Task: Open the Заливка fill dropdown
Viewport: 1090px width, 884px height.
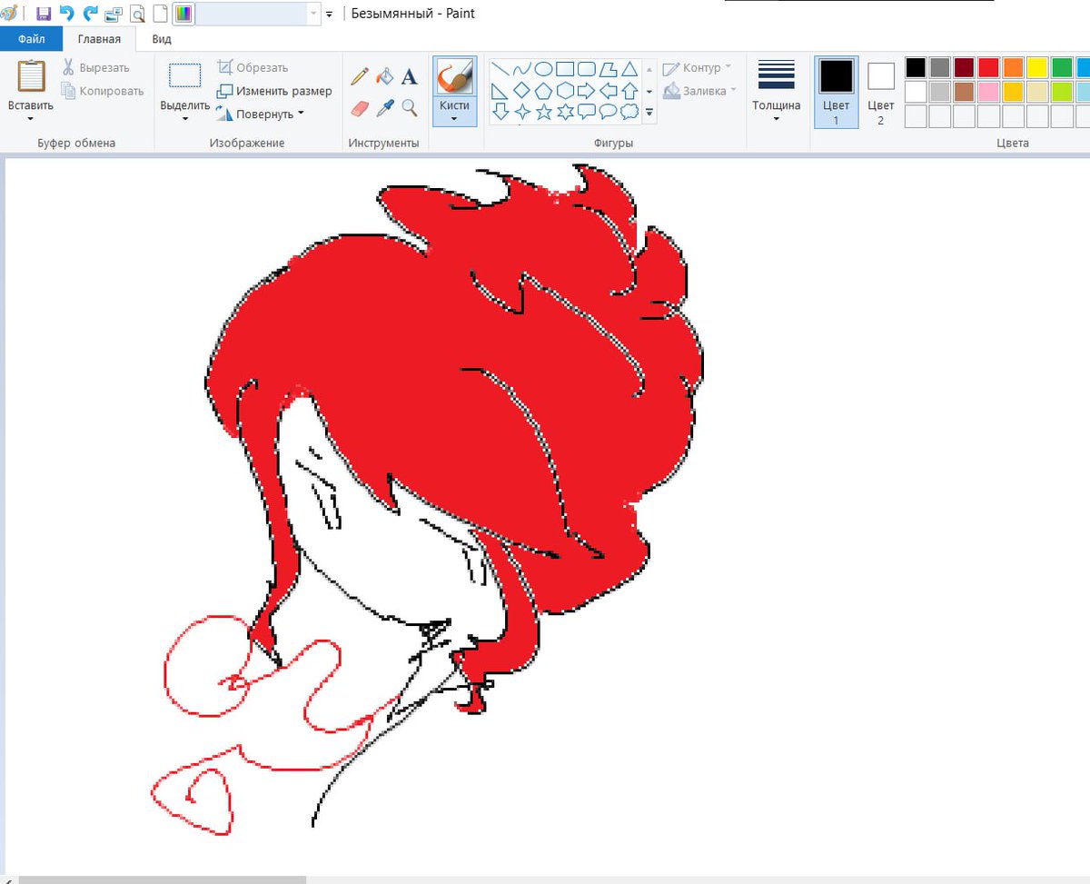Action: (x=700, y=91)
